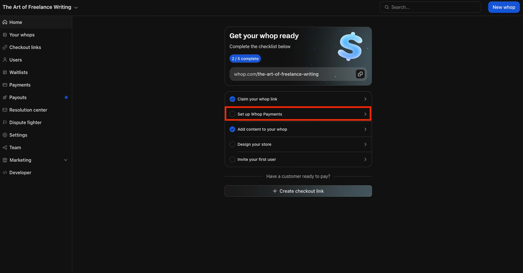The image size is (523, 273).
Task: Click the Checkout links chain icon
Action: (5, 47)
